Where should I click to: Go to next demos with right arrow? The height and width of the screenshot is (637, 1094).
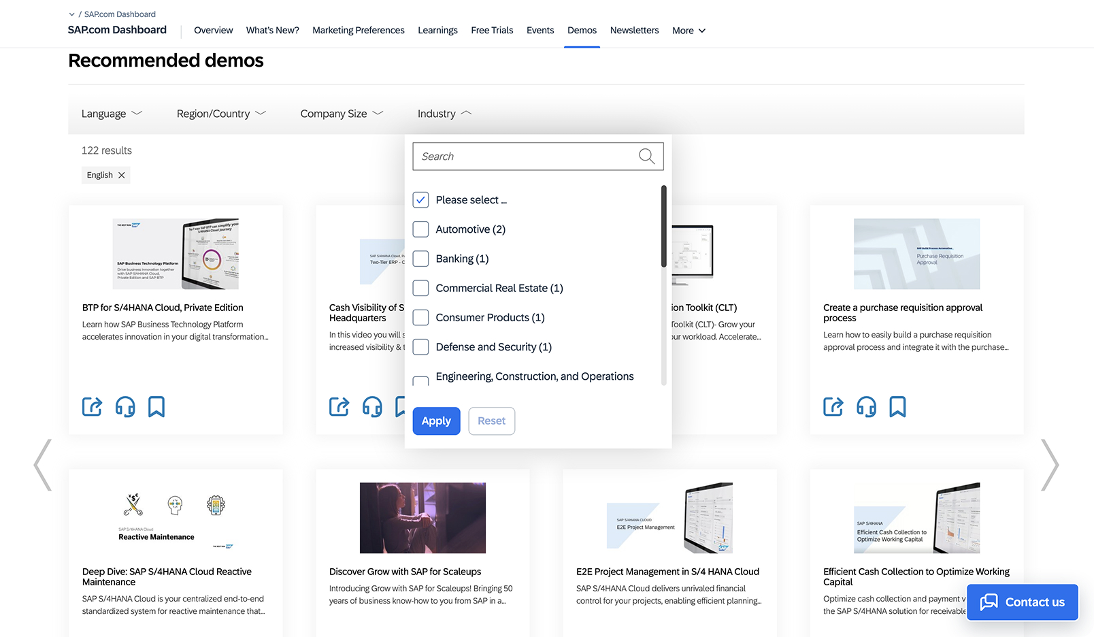pyautogui.click(x=1050, y=465)
